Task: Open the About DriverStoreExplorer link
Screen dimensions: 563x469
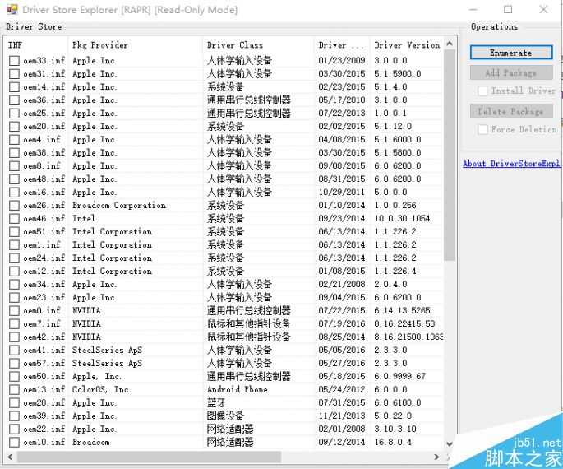Action: 511,164
